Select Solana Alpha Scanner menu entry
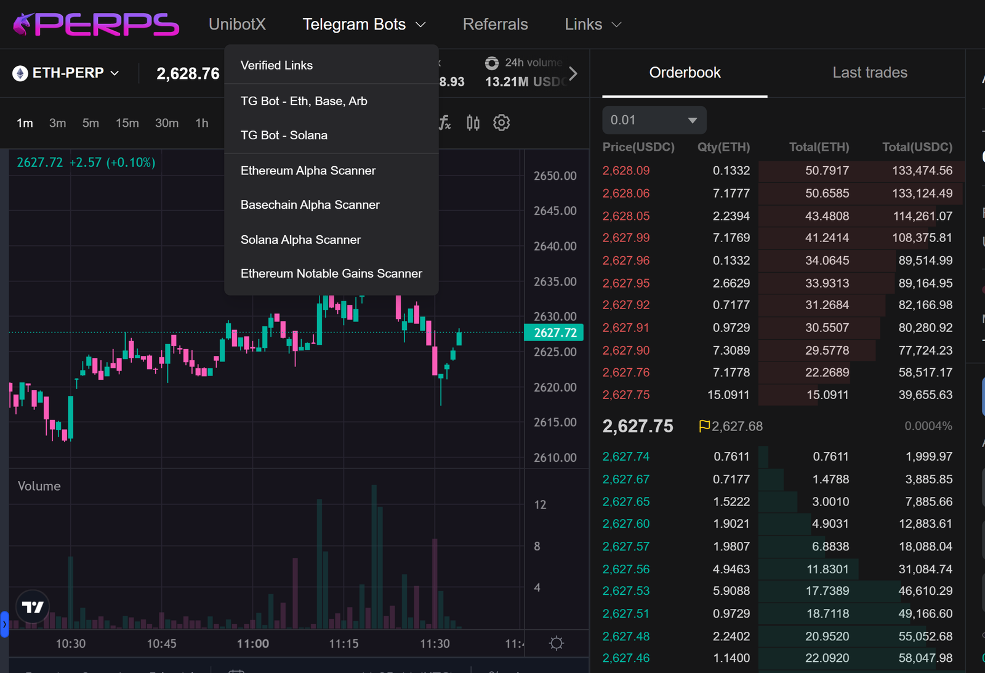This screenshot has width=985, height=673. 300,240
